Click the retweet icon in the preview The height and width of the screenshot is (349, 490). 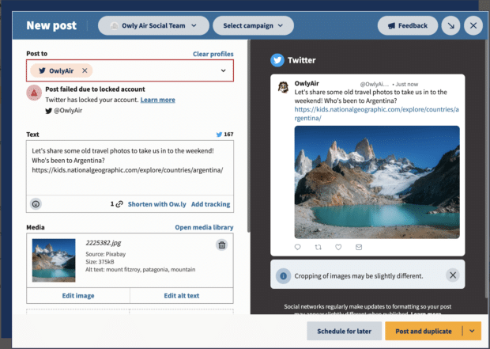point(318,247)
